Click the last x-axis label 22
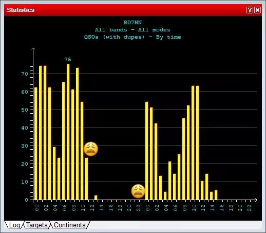Viewport: 266px width, 233px height. coord(250,208)
